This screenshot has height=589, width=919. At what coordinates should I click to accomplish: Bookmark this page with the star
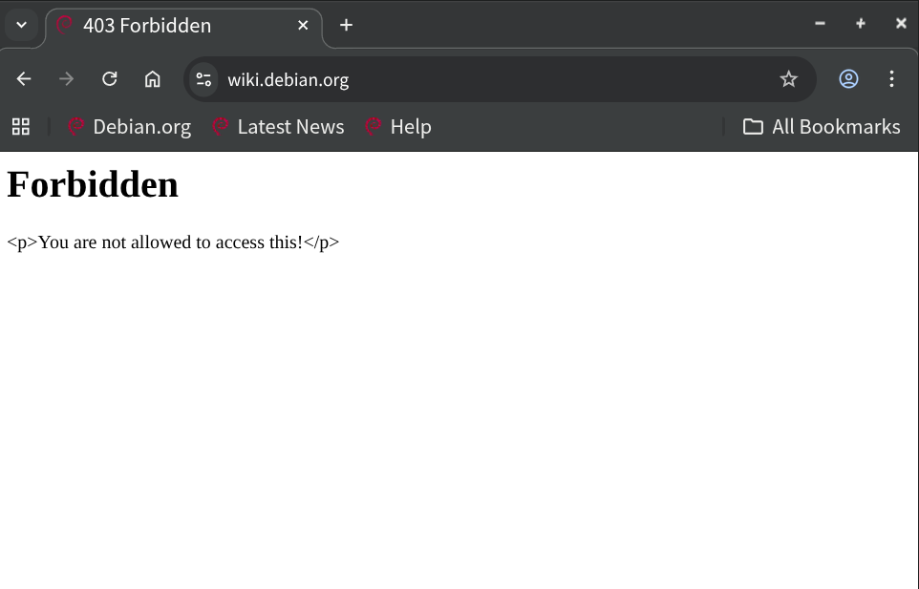[x=788, y=79]
